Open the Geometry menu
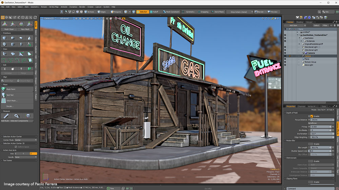 [x=35, y=7]
